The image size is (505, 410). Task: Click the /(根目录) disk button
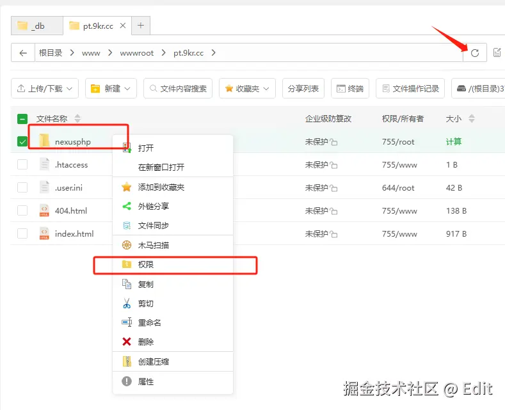pos(479,88)
